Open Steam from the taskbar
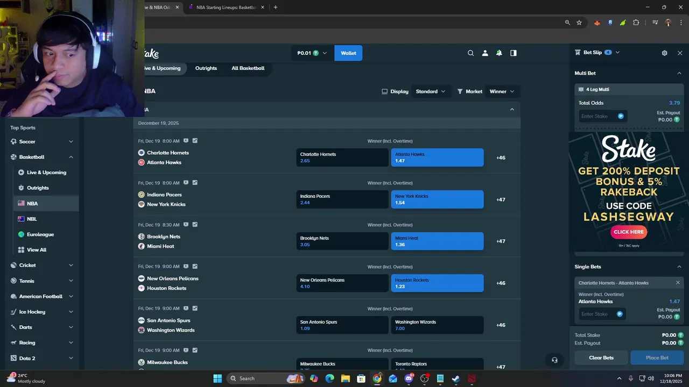The height and width of the screenshot is (387, 689). pos(455,378)
